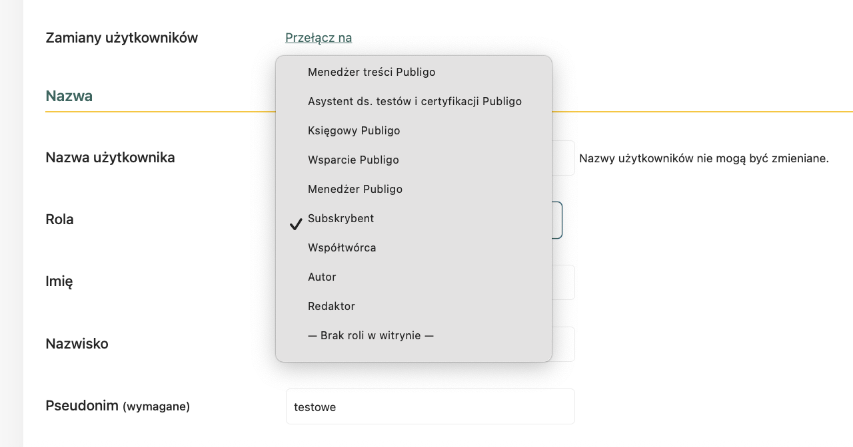Select Brak roli w witrynie option
Screen dimensions: 853x447
371,335
